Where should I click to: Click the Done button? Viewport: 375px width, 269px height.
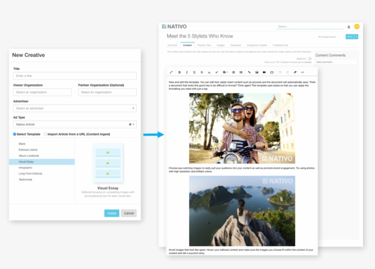coord(350,37)
